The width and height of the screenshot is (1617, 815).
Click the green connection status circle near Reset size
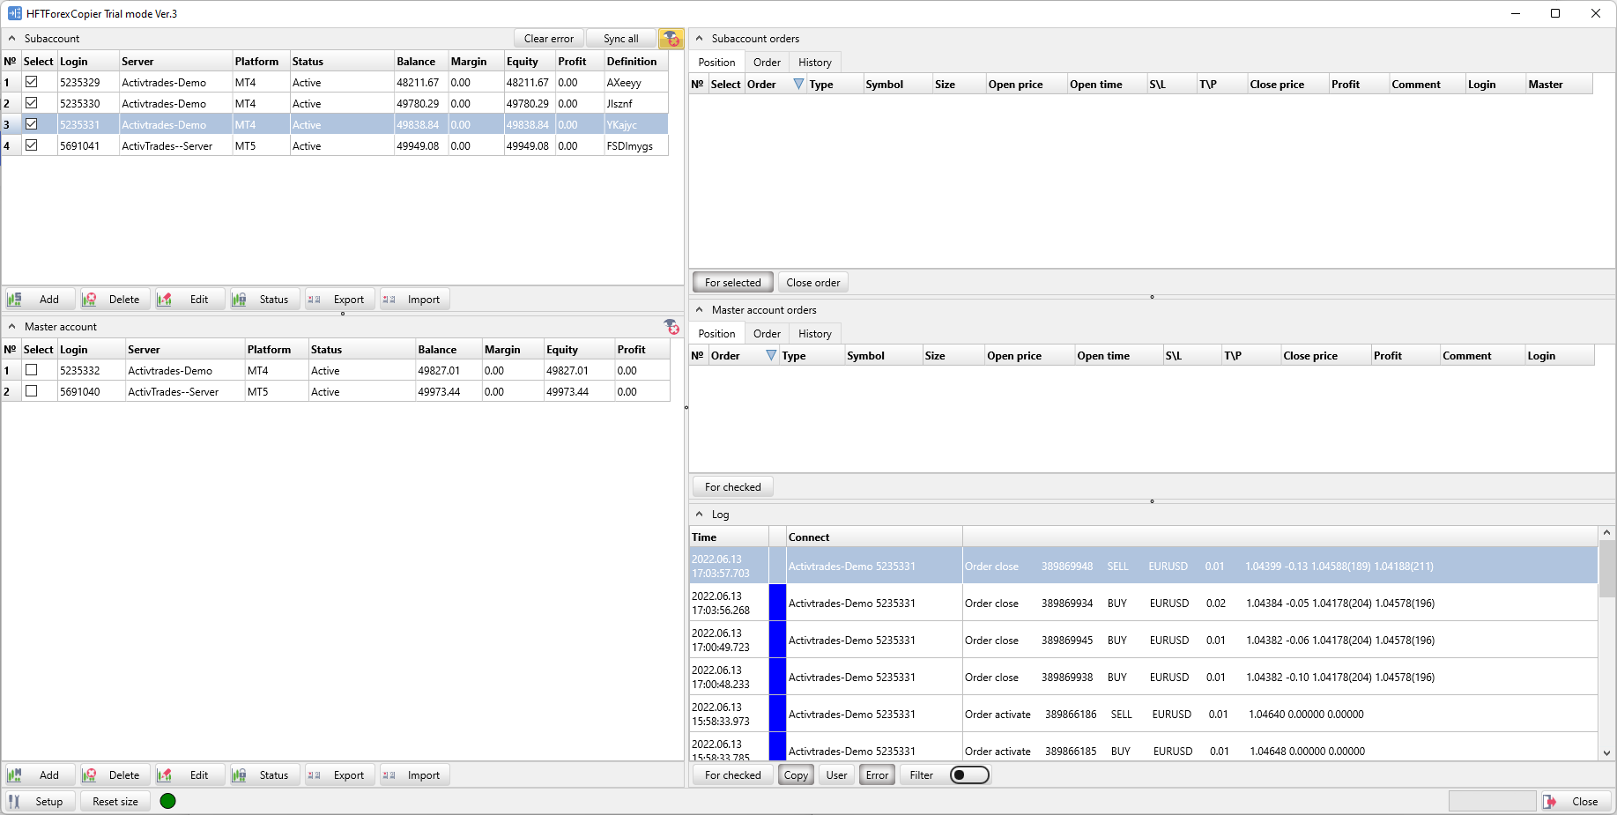167,801
